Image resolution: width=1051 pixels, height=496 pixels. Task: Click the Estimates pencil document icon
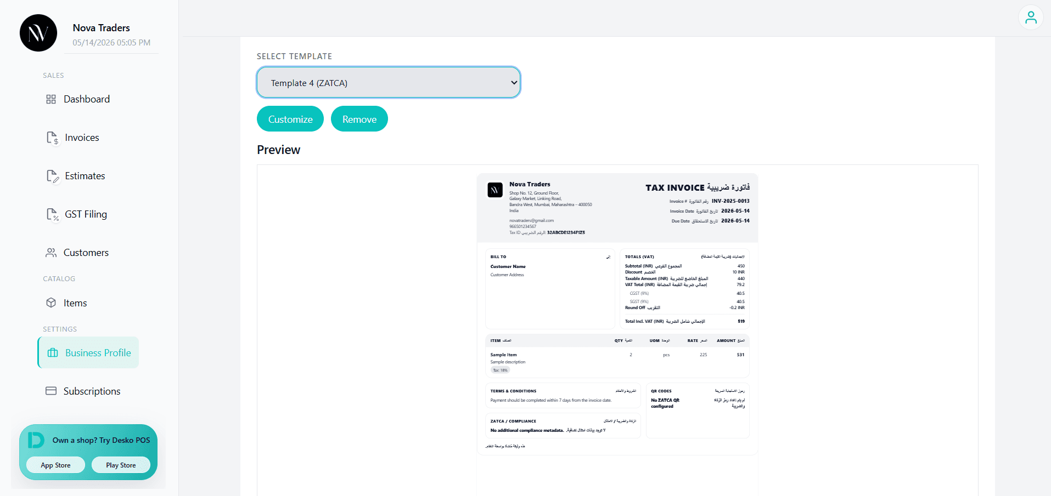pyautogui.click(x=52, y=176)
